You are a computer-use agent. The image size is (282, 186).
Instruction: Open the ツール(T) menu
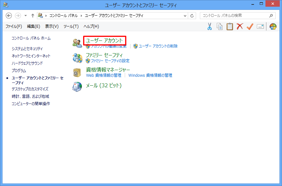click(x=71, y=26)
